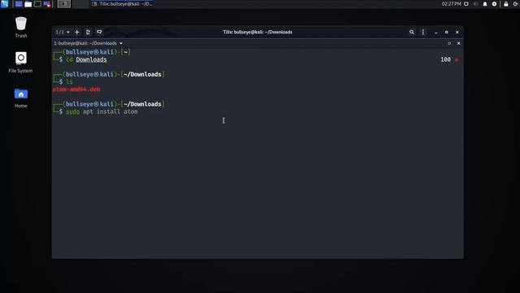
Task: Show the desktop via the first panel launcher
Action: [x=19, y=4]
